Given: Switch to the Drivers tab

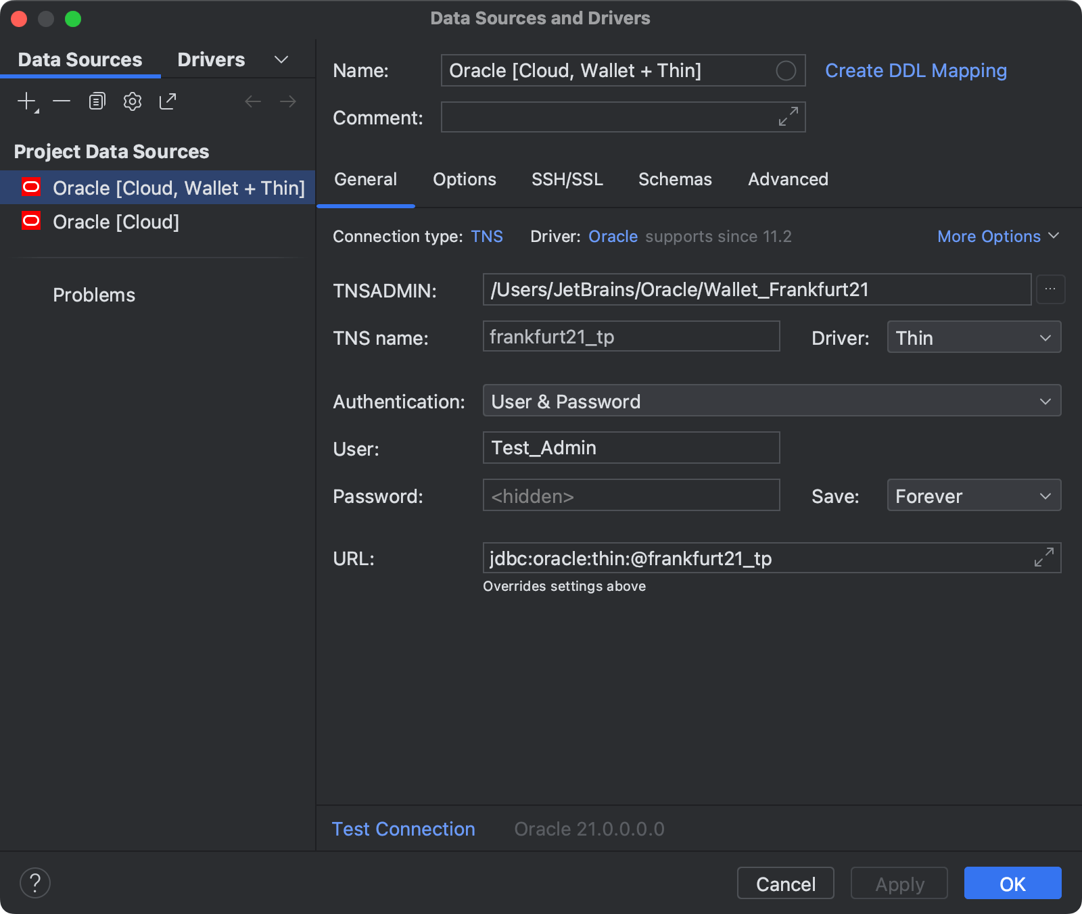Looking at the screenshot, I should 210,59.
